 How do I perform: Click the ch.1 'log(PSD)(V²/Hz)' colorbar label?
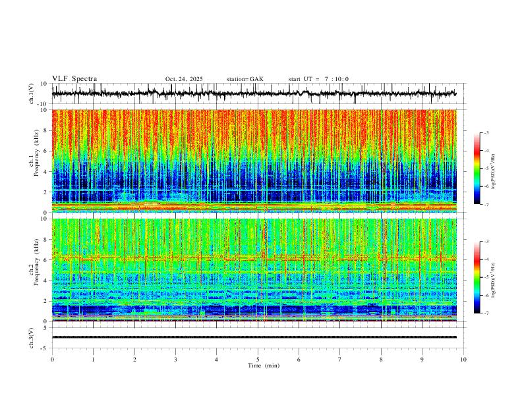494,172
